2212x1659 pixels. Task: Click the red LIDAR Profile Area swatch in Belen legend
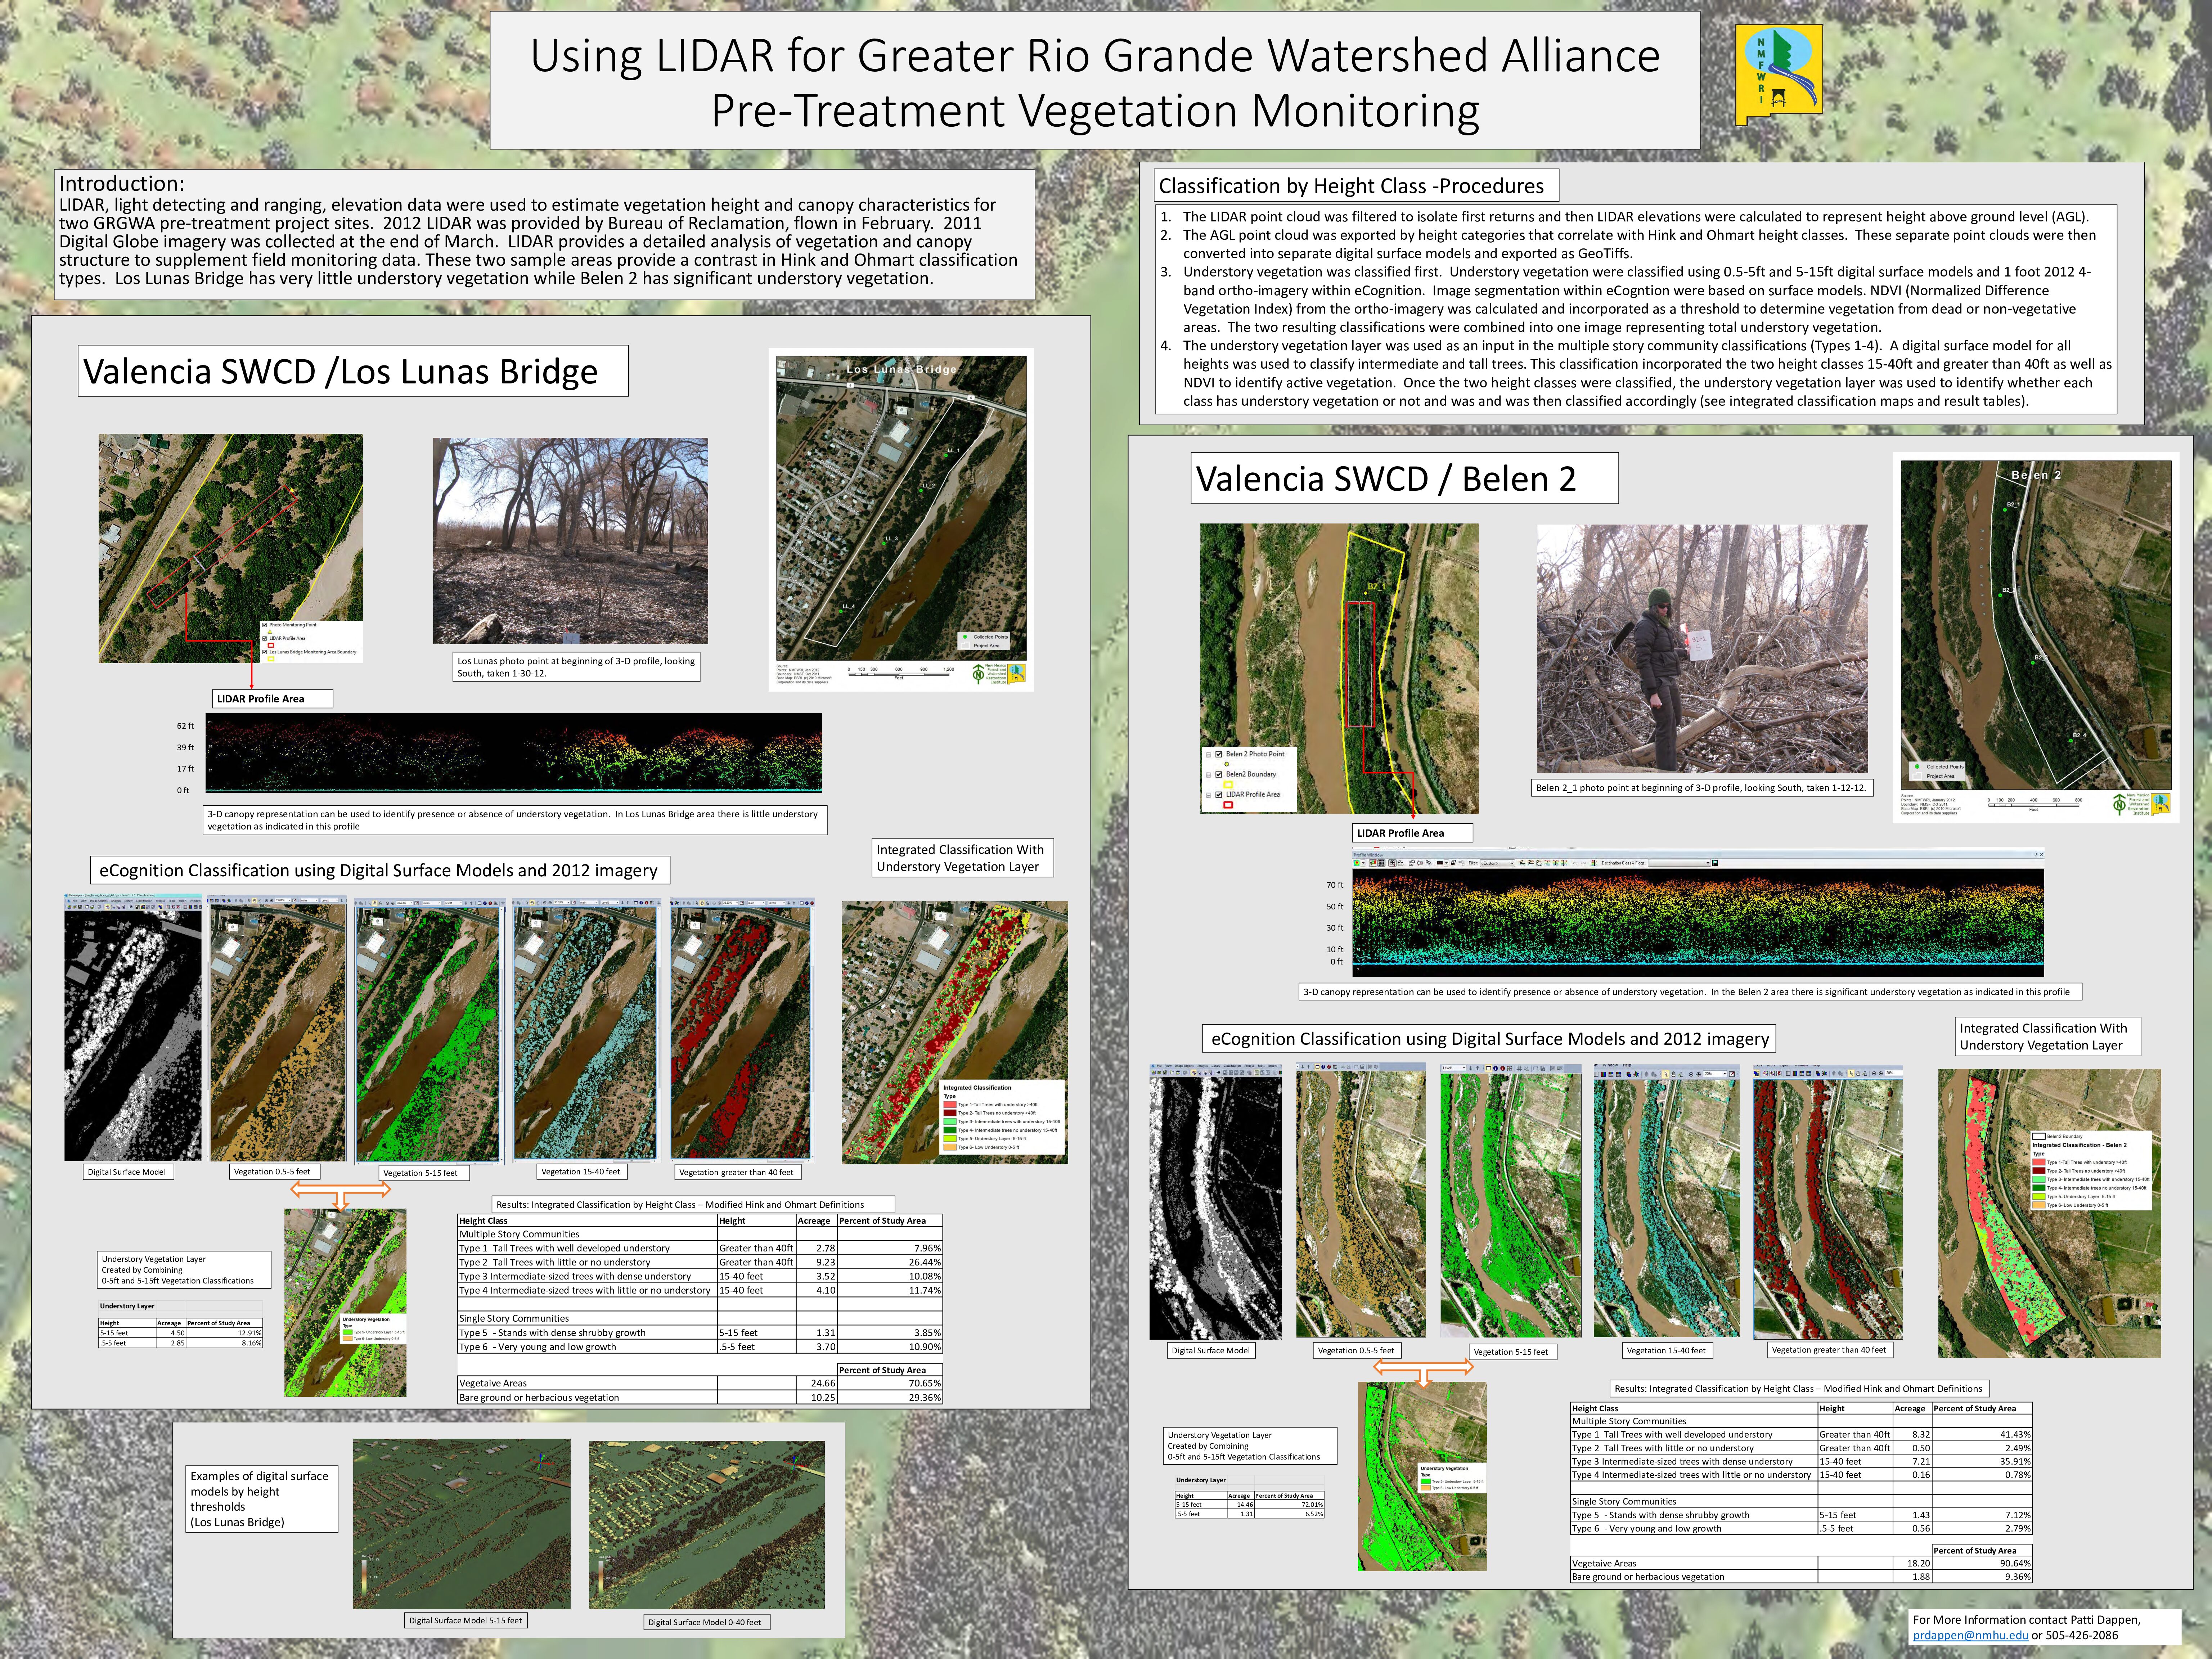tap(1228, 805)
